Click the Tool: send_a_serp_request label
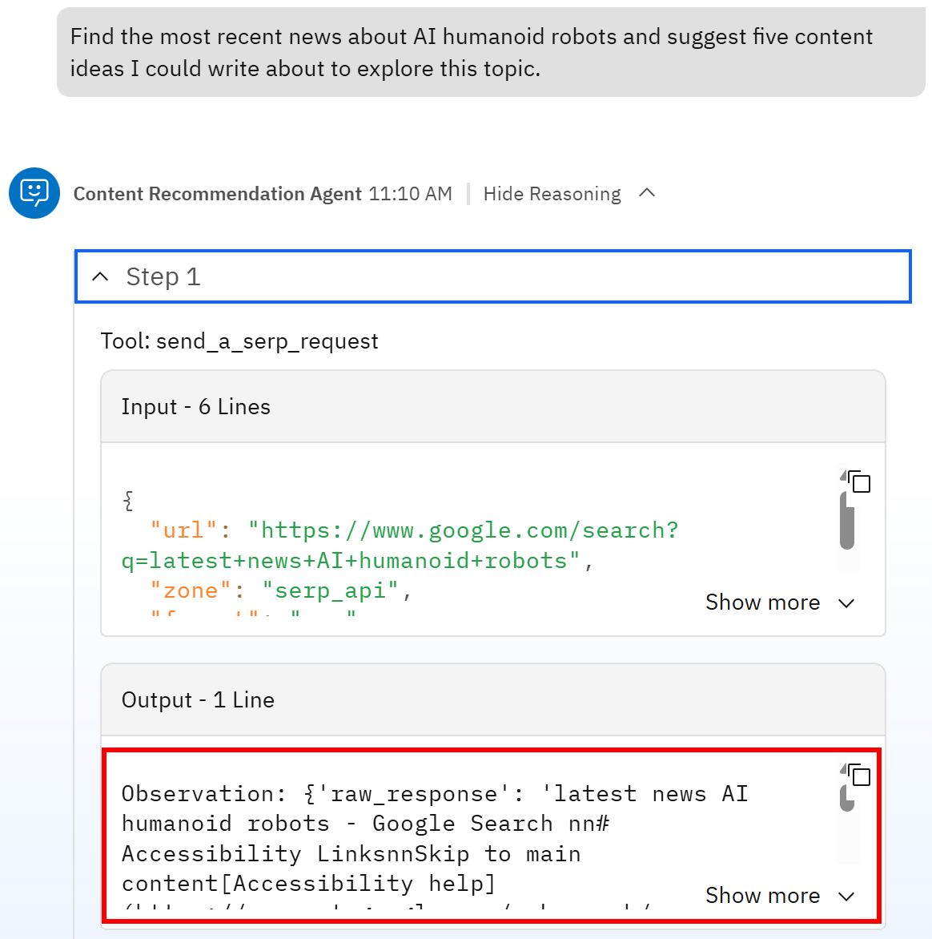This screenshot has height=939, width=932. click(x=239, y=341)
